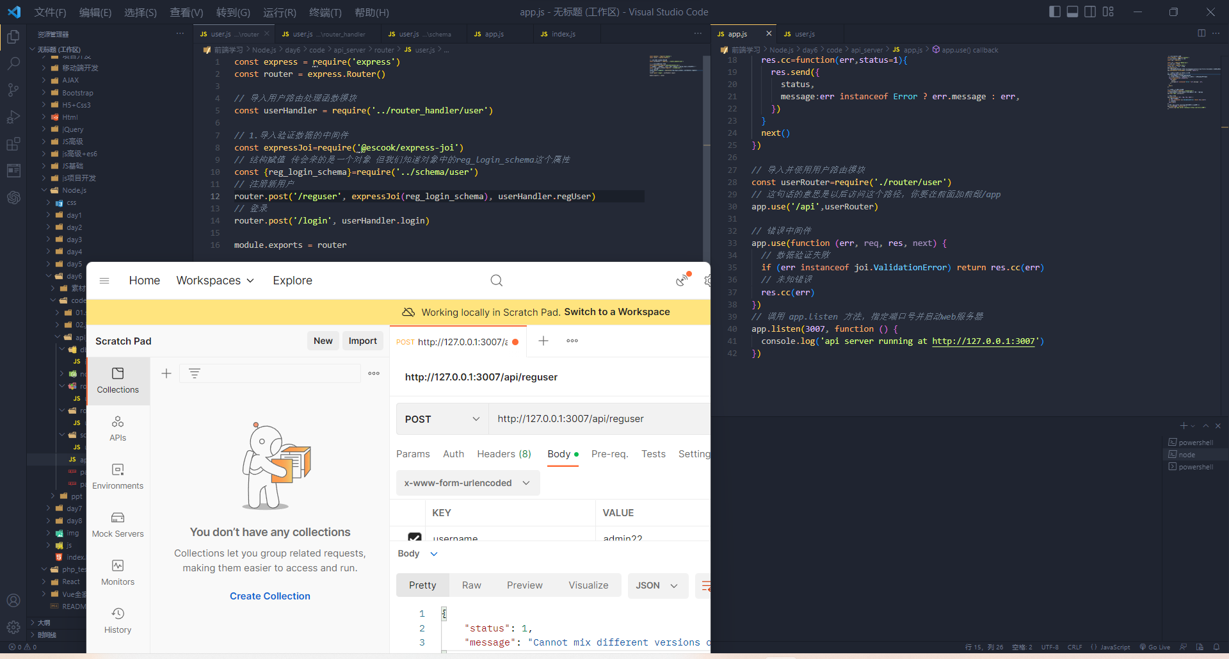Image resolution: width=1229 pixels, height=659 pixels.
Task: Open Explore in Postman header
Action: [293, 281]
